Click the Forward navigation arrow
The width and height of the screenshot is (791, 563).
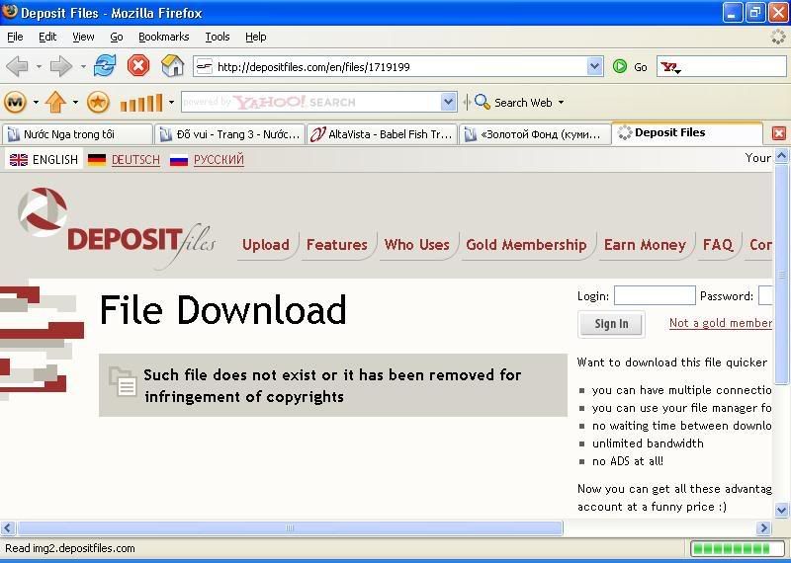(x=61, y=66)
